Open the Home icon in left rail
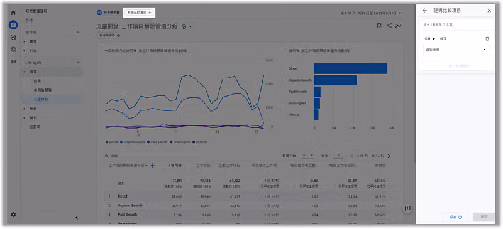 coord(13,13)
